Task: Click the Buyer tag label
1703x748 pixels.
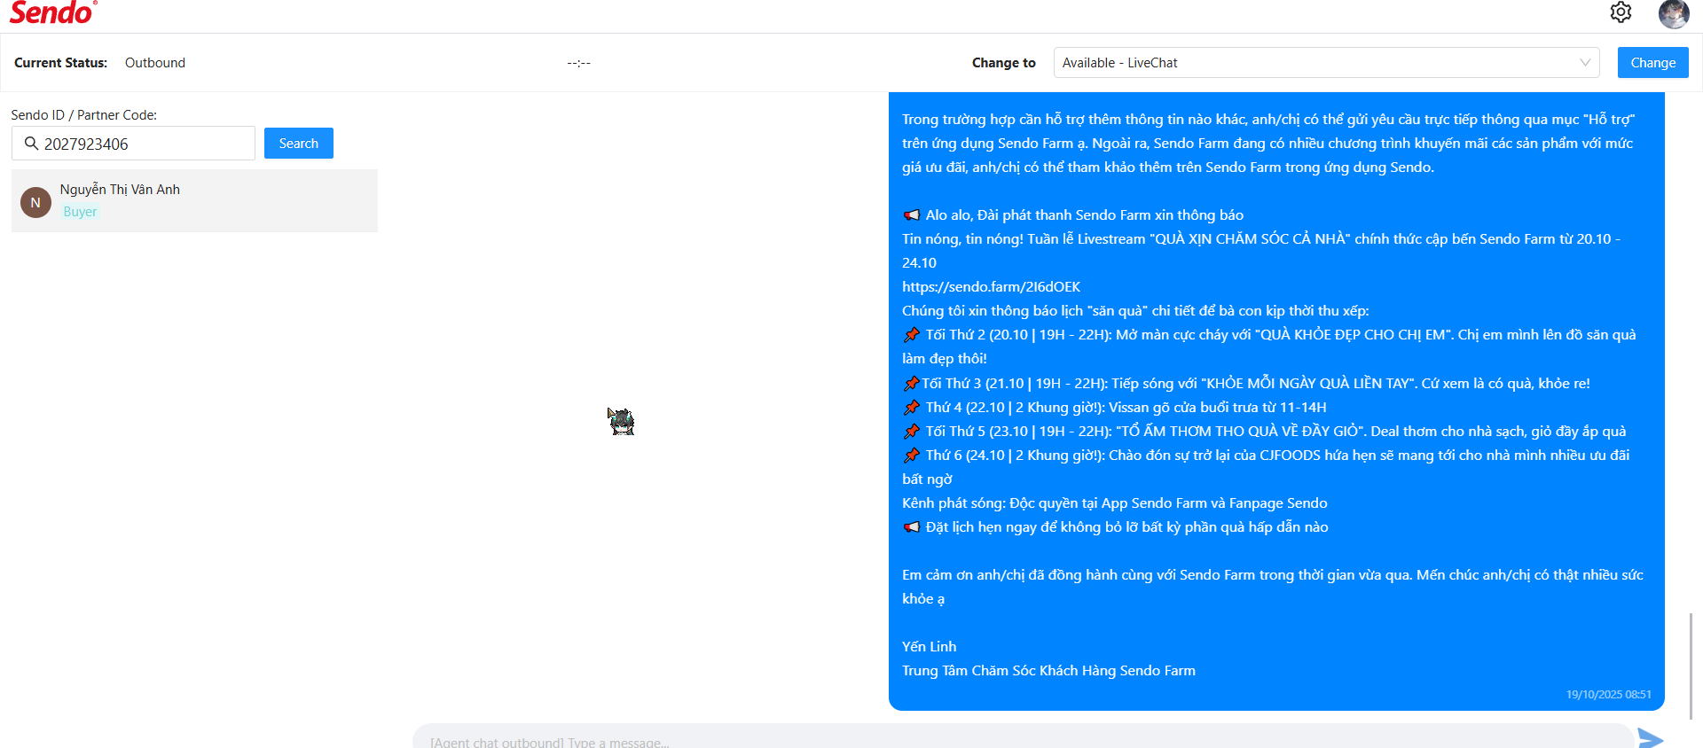Action: [x=80, y=212]
